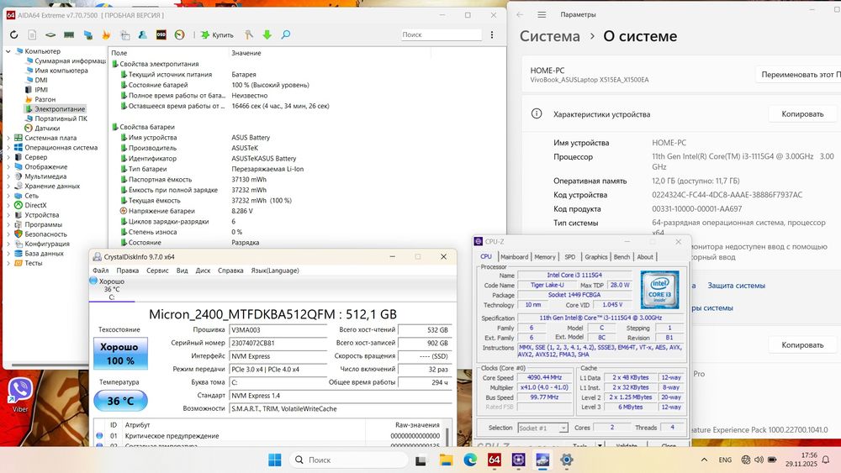Open Диск menu in CrystalDiskInfo
841x473 pixels.
pos(203,271)
